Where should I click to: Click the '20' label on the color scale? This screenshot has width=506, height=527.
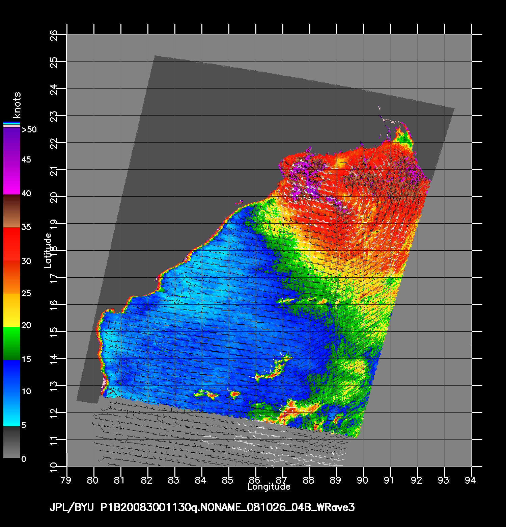(26, 325)
